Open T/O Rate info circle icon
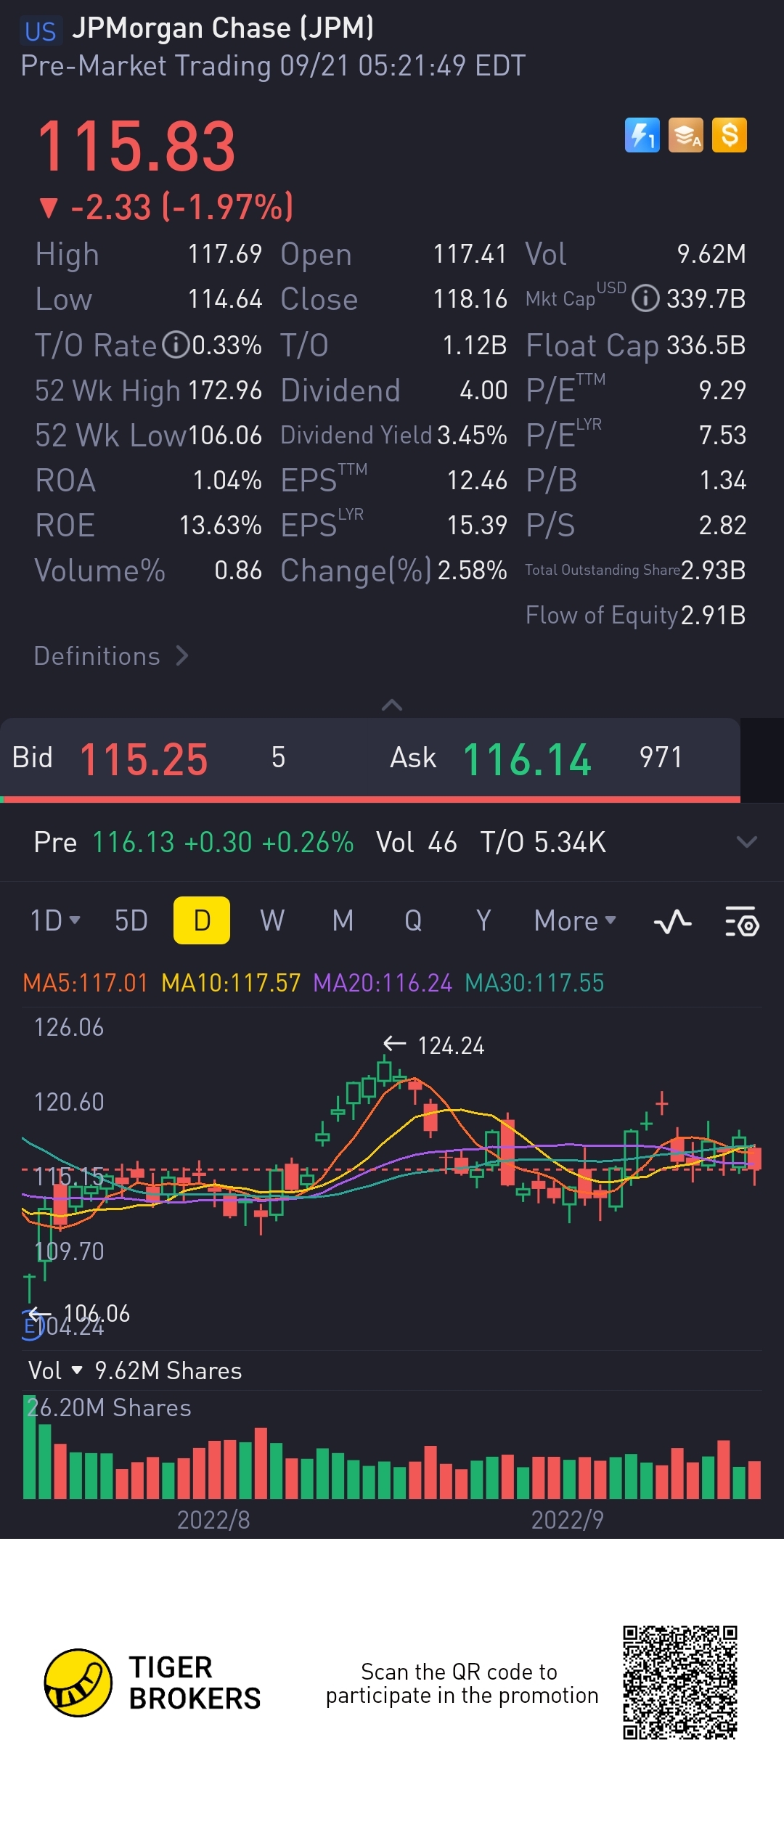784x1827 pixels. (x=176, y=345)
